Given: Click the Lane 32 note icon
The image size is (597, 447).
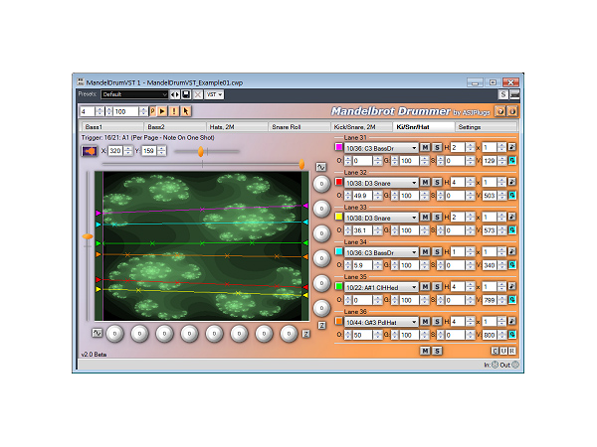Looking at the screenshot, I should [512, 182].
